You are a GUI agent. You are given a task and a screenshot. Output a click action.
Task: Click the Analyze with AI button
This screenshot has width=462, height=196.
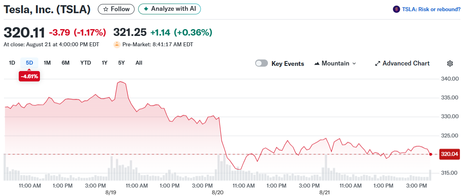pos(169,9)
